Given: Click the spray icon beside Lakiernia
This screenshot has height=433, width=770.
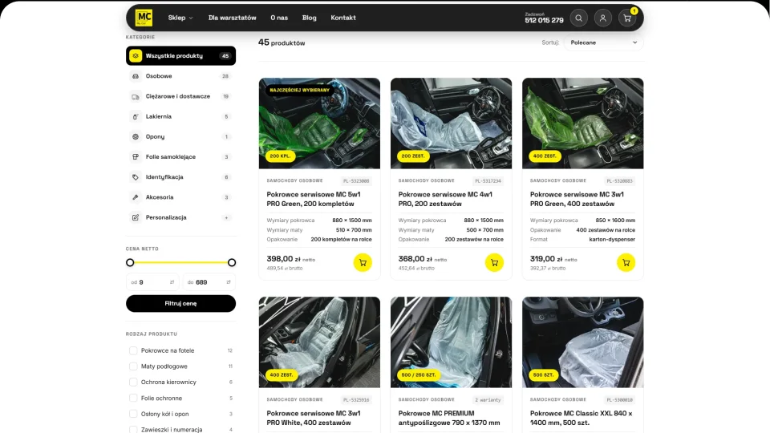Looking at the screenshot, I should coord(136,117).
